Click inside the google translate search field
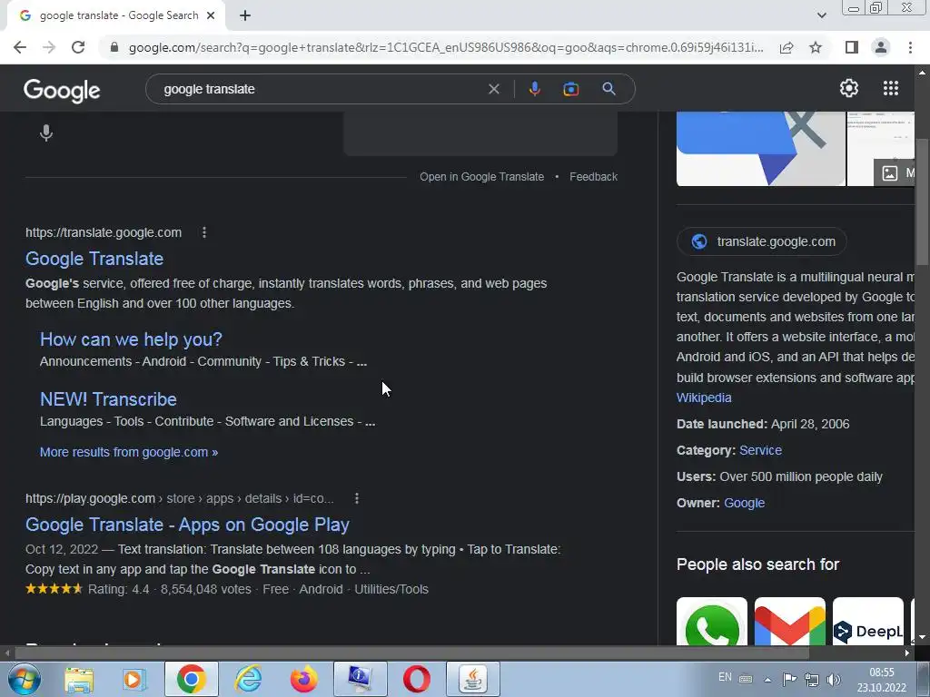The height and width of the screenshot is (697, 930). point(321,89)
